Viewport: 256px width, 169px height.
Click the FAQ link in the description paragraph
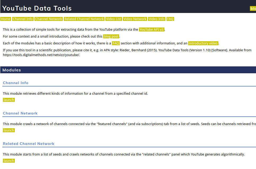(x=116, y=43)
